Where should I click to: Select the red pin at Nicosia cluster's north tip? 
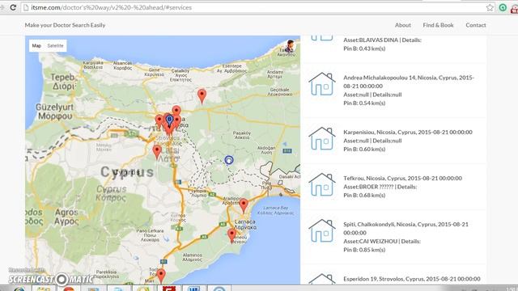click(x=176, y=112)
